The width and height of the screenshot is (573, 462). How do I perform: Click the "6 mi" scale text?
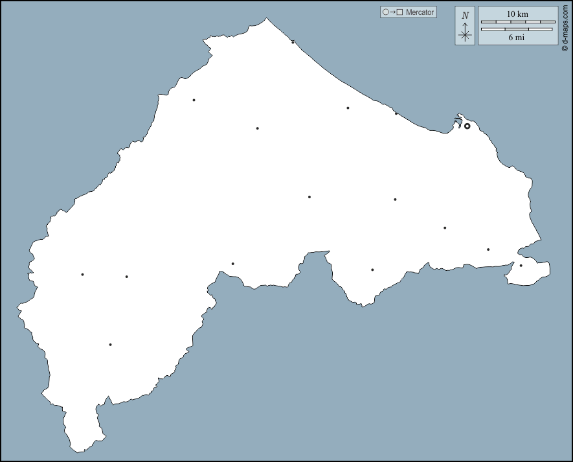click(x=517, y=38)
